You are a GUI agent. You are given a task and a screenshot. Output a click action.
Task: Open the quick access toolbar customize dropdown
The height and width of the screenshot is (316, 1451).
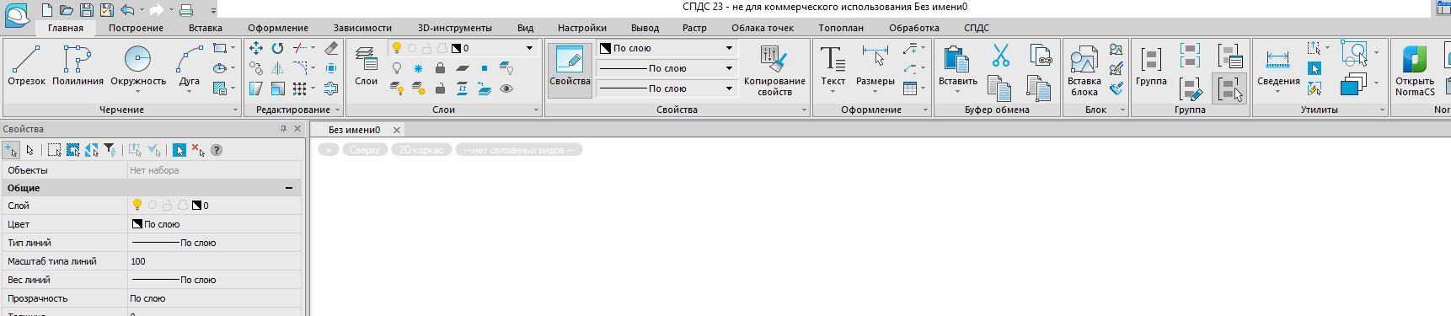tap(213, 11)
